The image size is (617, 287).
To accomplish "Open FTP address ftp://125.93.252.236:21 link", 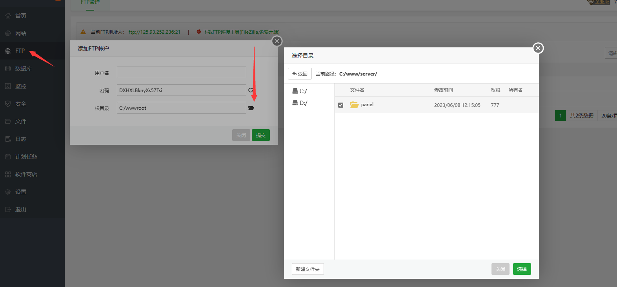I will click(155, 32).
